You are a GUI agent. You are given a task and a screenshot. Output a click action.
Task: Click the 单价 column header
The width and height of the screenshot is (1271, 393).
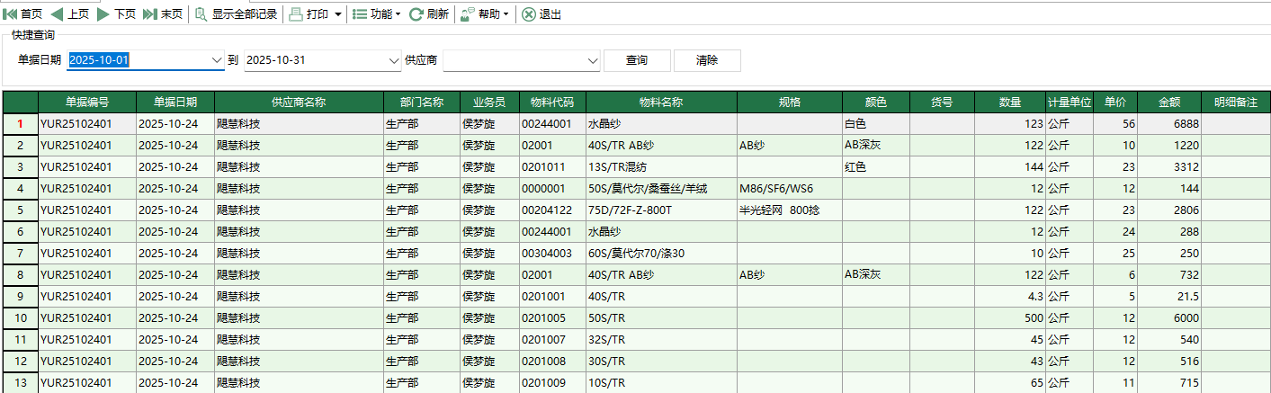coord(1115,102)
